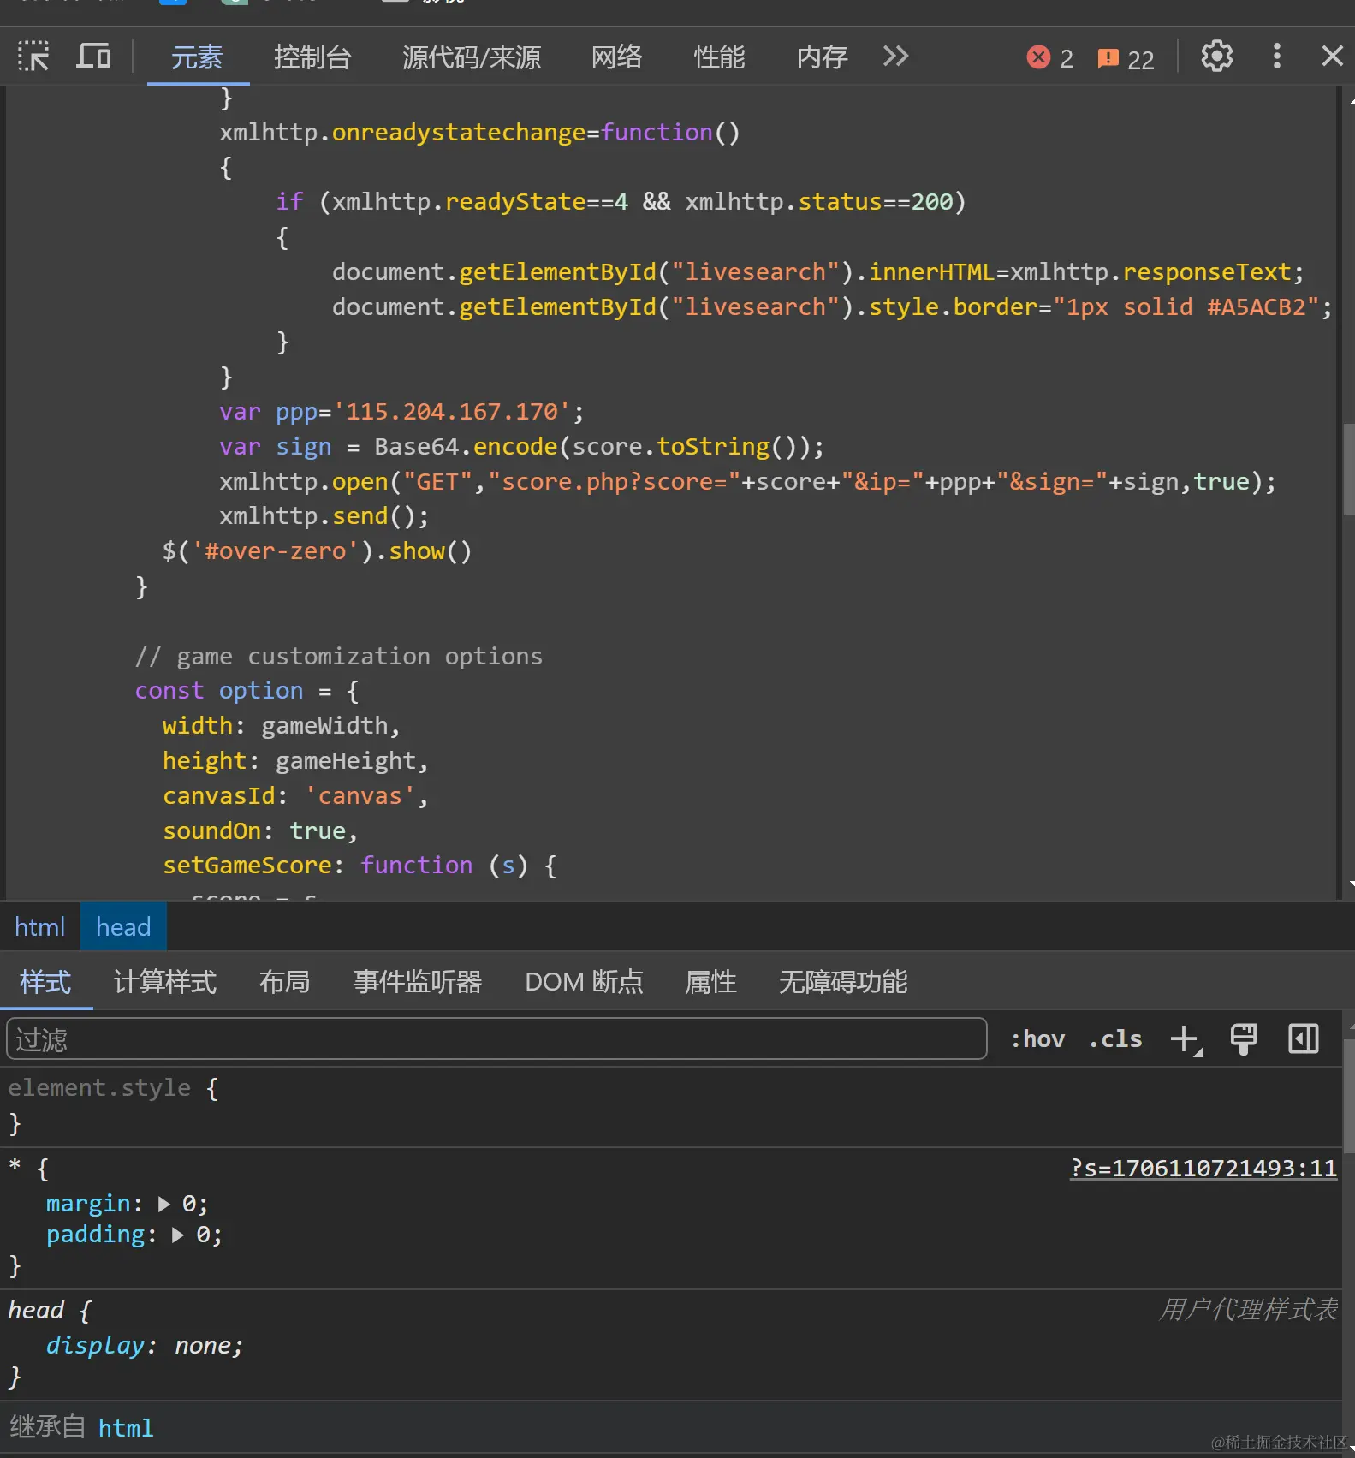Show more DevTools tabs chevron
Image resolution: width=1355 pixels, height=1458 pixels.
[x=895, y=57]
